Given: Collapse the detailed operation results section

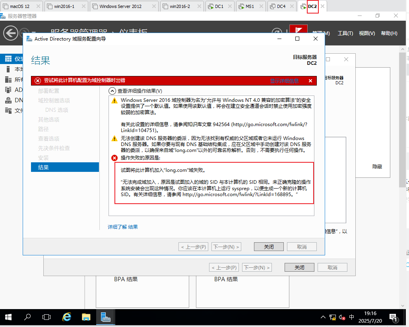Looking at the screenshot, I should pos(112,91).
